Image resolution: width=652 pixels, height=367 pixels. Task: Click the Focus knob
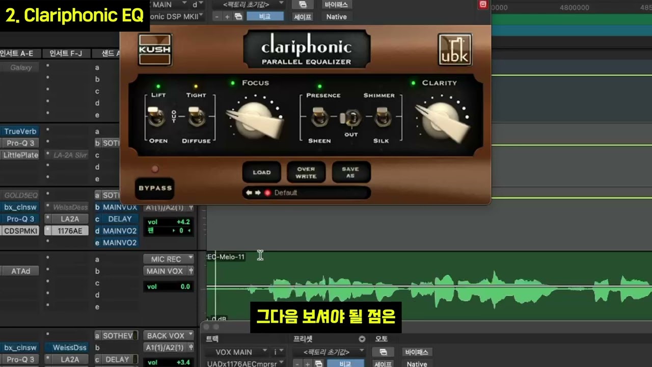pos(255,120)
